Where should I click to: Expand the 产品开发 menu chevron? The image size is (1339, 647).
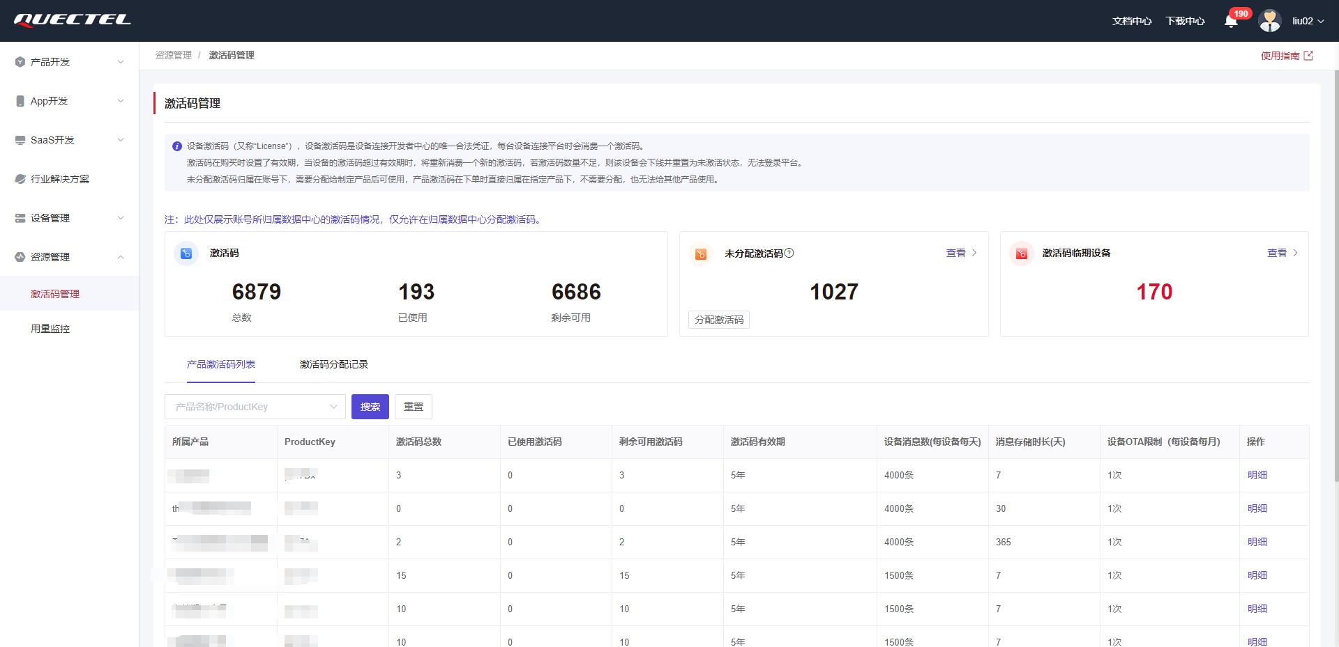pos(121,62)
